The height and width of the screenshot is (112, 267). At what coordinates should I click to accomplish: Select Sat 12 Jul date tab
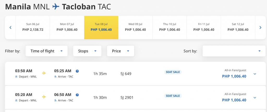tap(238, 28)
